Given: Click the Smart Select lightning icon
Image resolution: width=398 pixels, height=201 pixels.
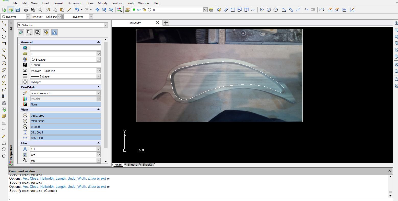Looking at the screenshot, I should (46, 32).
